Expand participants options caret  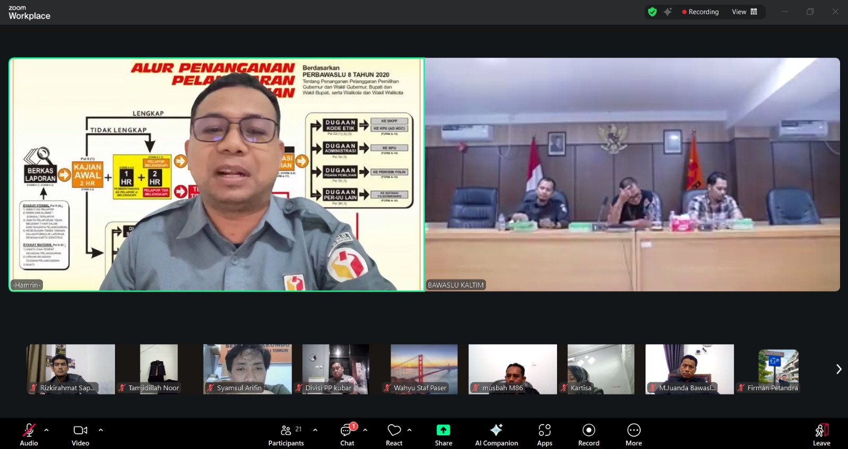click(x=315, y=430)
